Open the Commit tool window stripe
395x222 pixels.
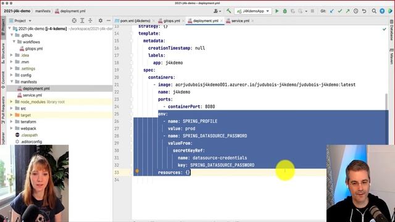coord(3,80)
